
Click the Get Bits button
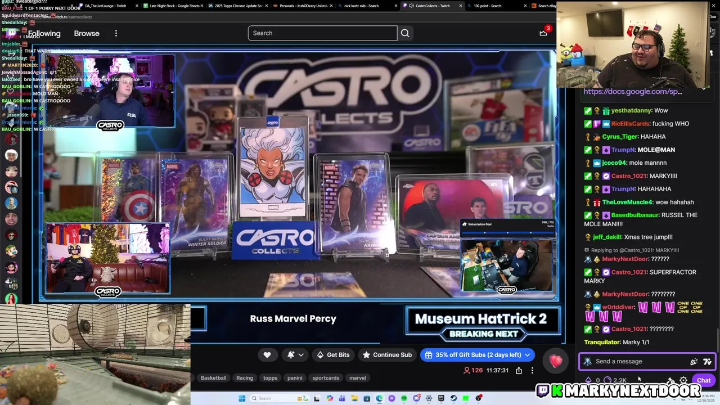[x=333, y=355]
